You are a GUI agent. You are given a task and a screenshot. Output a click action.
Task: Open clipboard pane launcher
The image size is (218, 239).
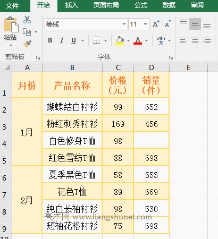pos(38,57)
